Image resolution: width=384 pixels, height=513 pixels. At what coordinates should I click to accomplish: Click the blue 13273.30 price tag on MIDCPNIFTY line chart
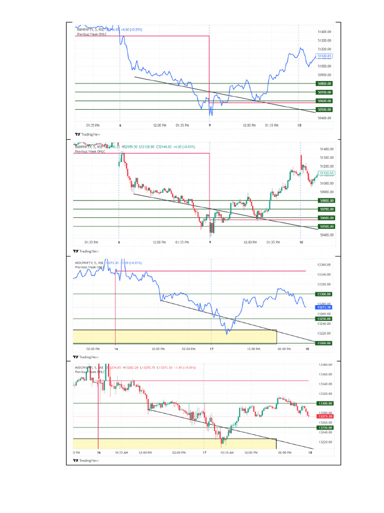(323, 307)
